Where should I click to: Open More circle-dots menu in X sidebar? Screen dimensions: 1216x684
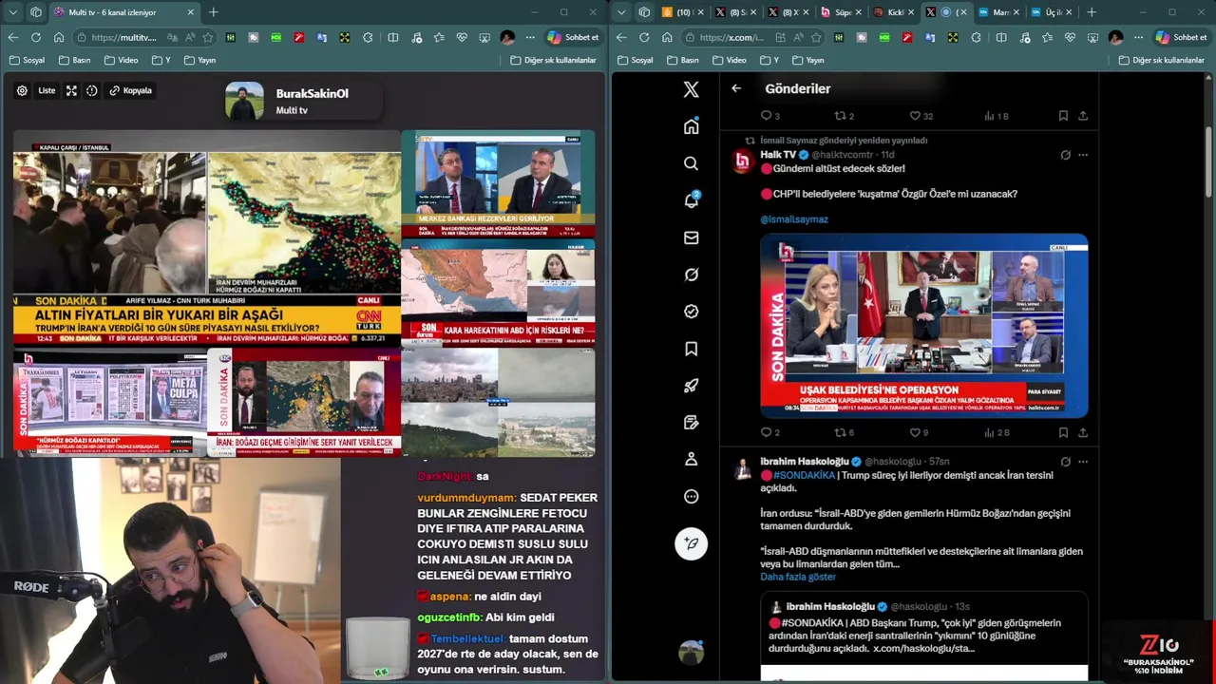click(692, 496)
